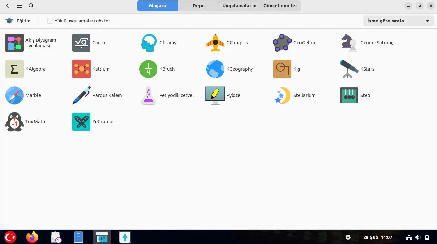Open the Step app icon
The height and width of the screenshot is (244, 437).
(x=349, y=95)
